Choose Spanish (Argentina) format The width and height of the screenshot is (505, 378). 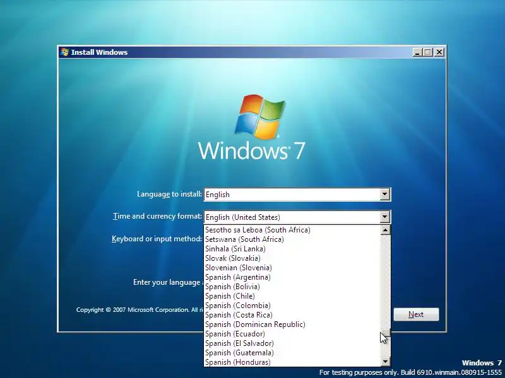tap(292, 277)
